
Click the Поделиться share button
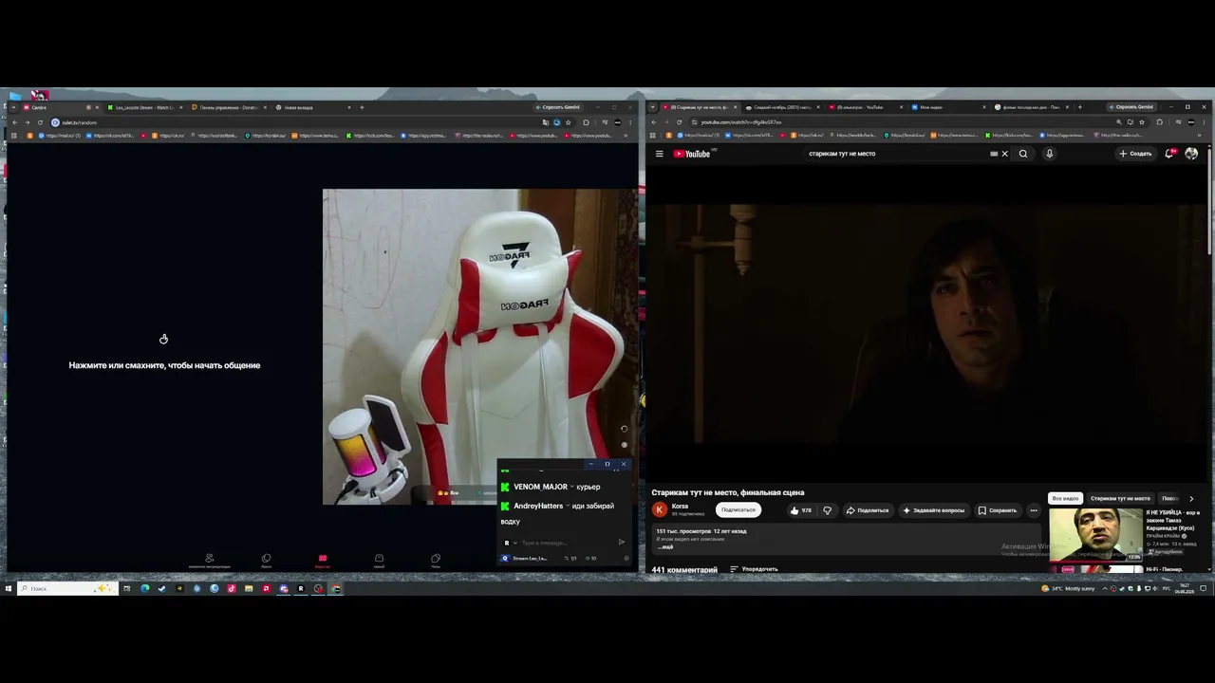pos(868,510)
